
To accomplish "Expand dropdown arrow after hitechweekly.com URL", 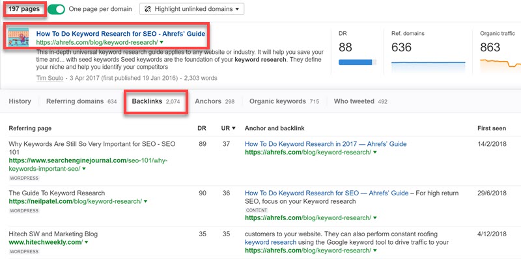I will (87, 242).
